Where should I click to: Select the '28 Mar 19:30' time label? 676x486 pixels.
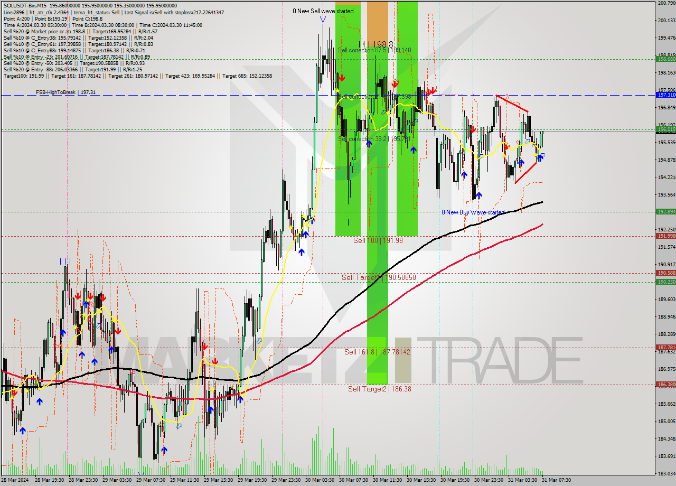point(50,481)
